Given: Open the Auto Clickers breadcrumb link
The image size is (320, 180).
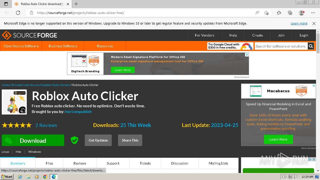Looking at the screenshot, I should 61,85.
